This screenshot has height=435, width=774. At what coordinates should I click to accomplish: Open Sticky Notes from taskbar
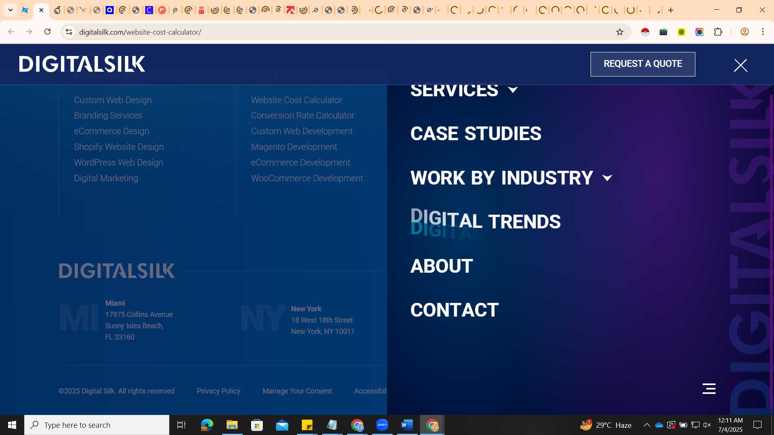point(307,425)
